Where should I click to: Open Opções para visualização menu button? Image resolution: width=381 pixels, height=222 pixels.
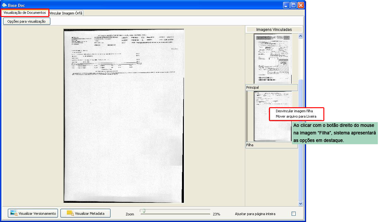pyautogui.click(x=27, y=21)
